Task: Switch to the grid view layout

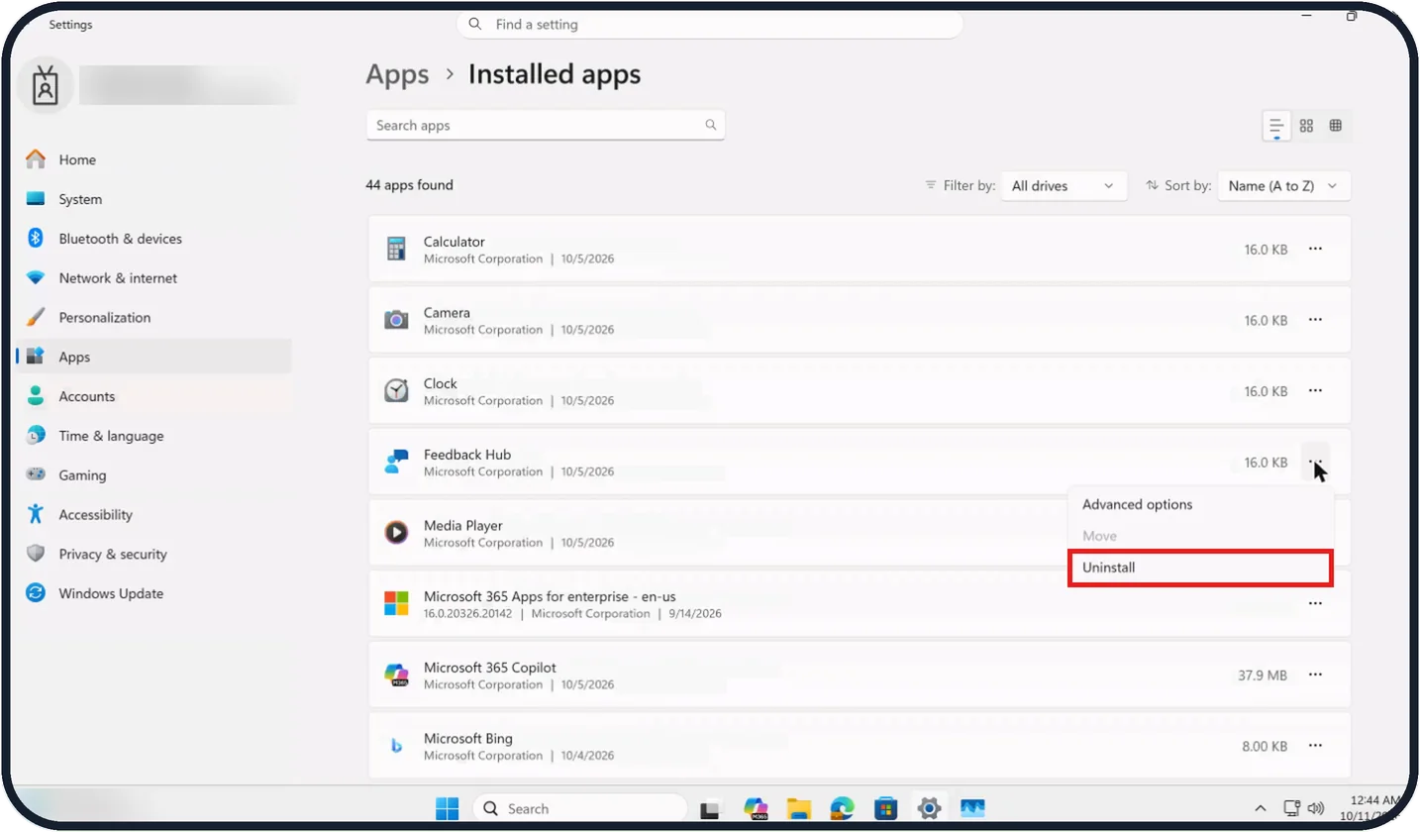Action: click(1306, 126)
